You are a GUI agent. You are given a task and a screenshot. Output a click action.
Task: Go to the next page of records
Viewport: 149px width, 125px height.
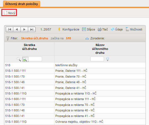pos(24,29)
